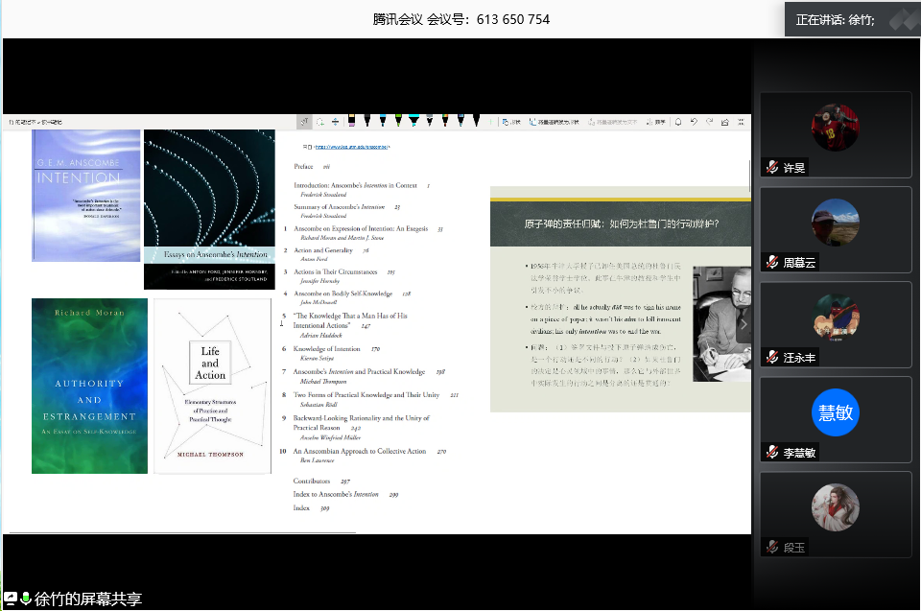
Task: Click 'Anscombe on Bodily Self-Knowledge' entry
Action: point(343,294)
